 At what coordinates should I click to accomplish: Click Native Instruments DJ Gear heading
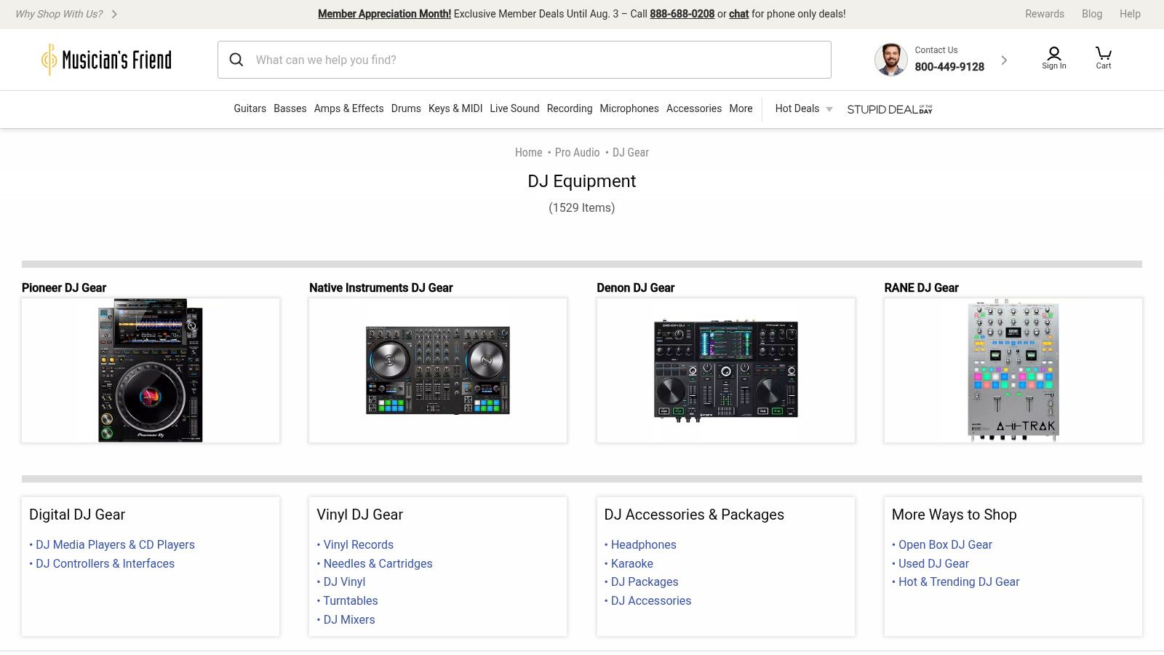[x=380, y=287]
